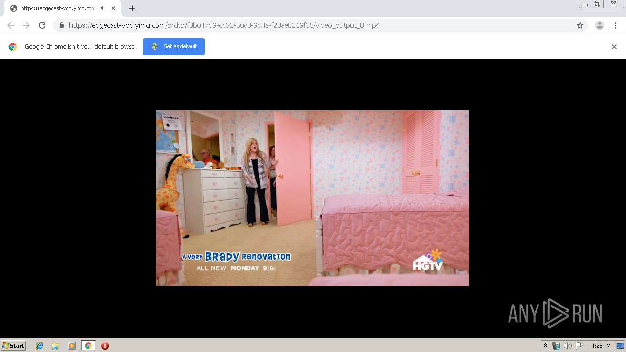Click the playing video frame
The height and width of the screenshot is (352, 626).
click(x=313, y=198)
